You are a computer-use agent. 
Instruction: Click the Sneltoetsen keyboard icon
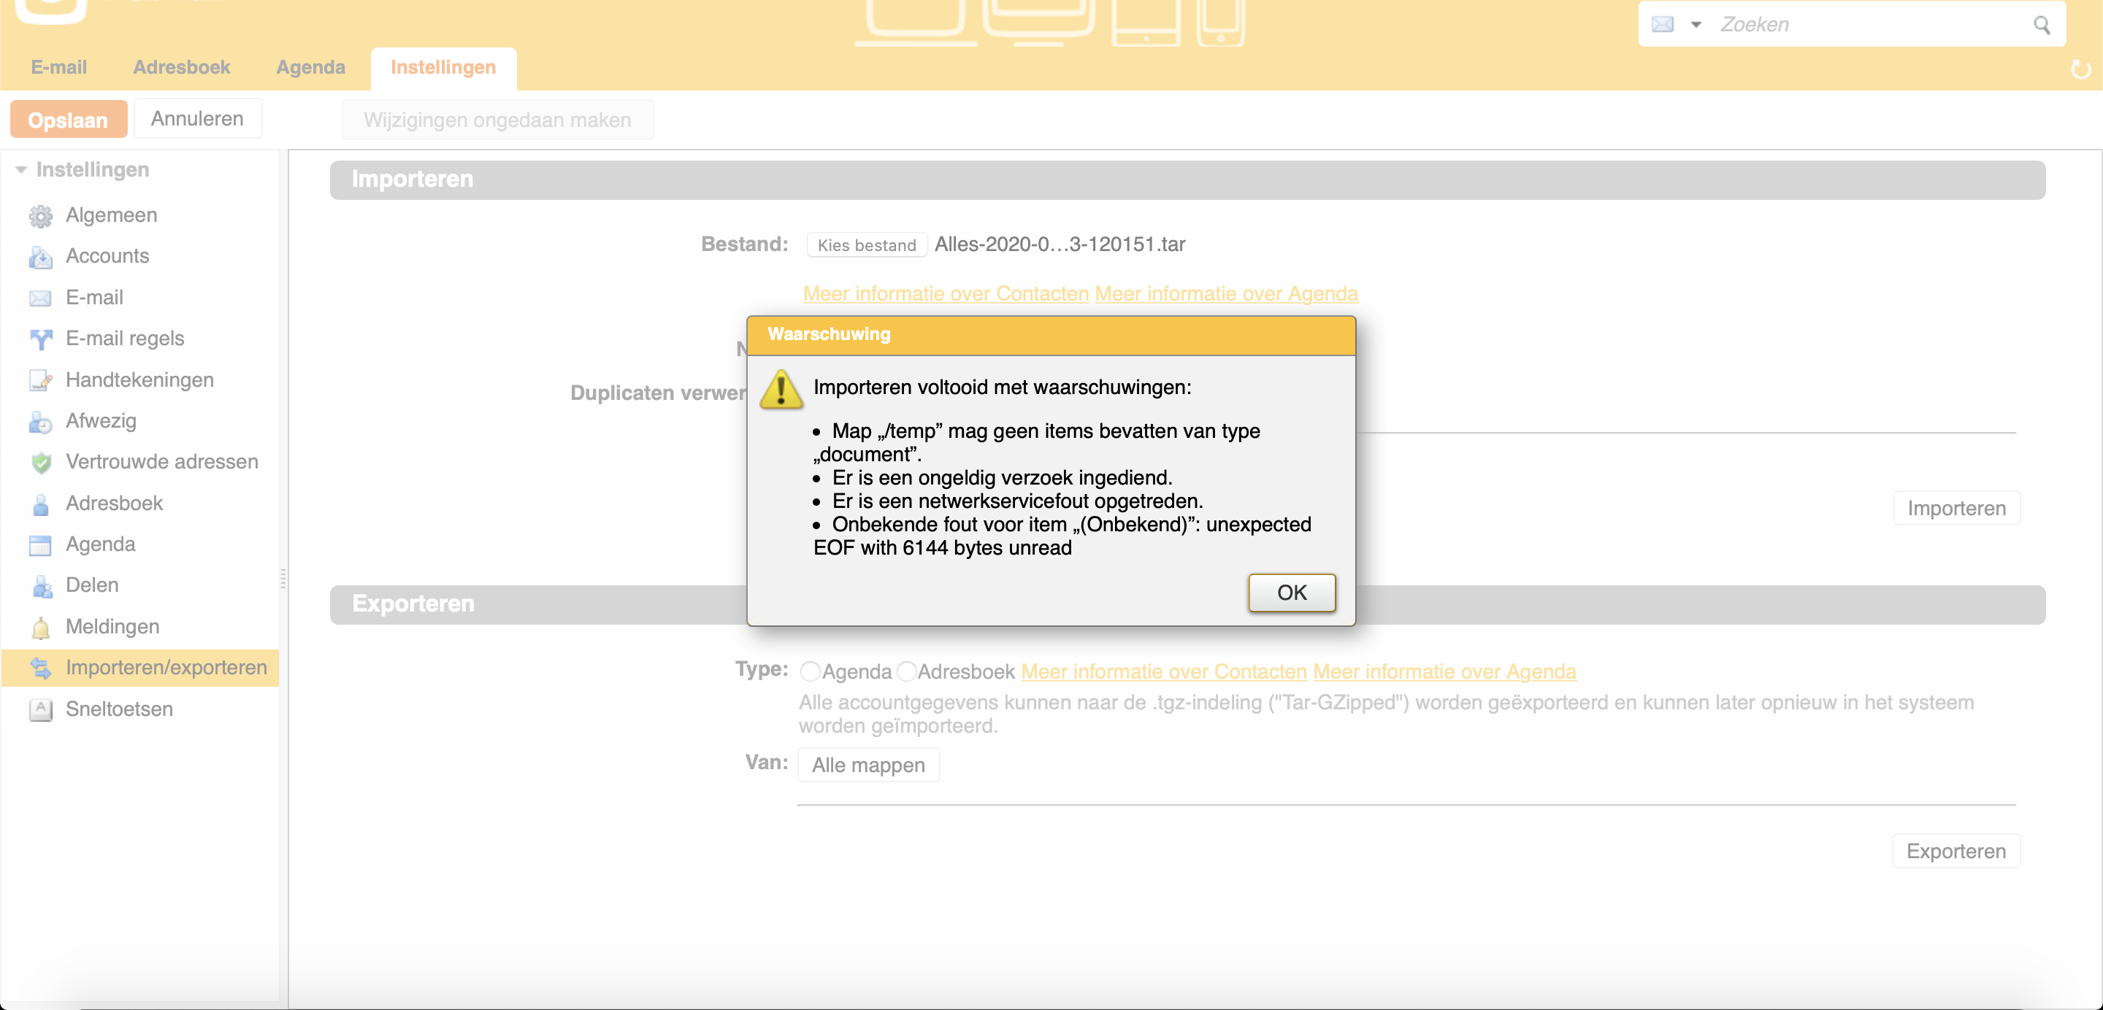(40, 710)
